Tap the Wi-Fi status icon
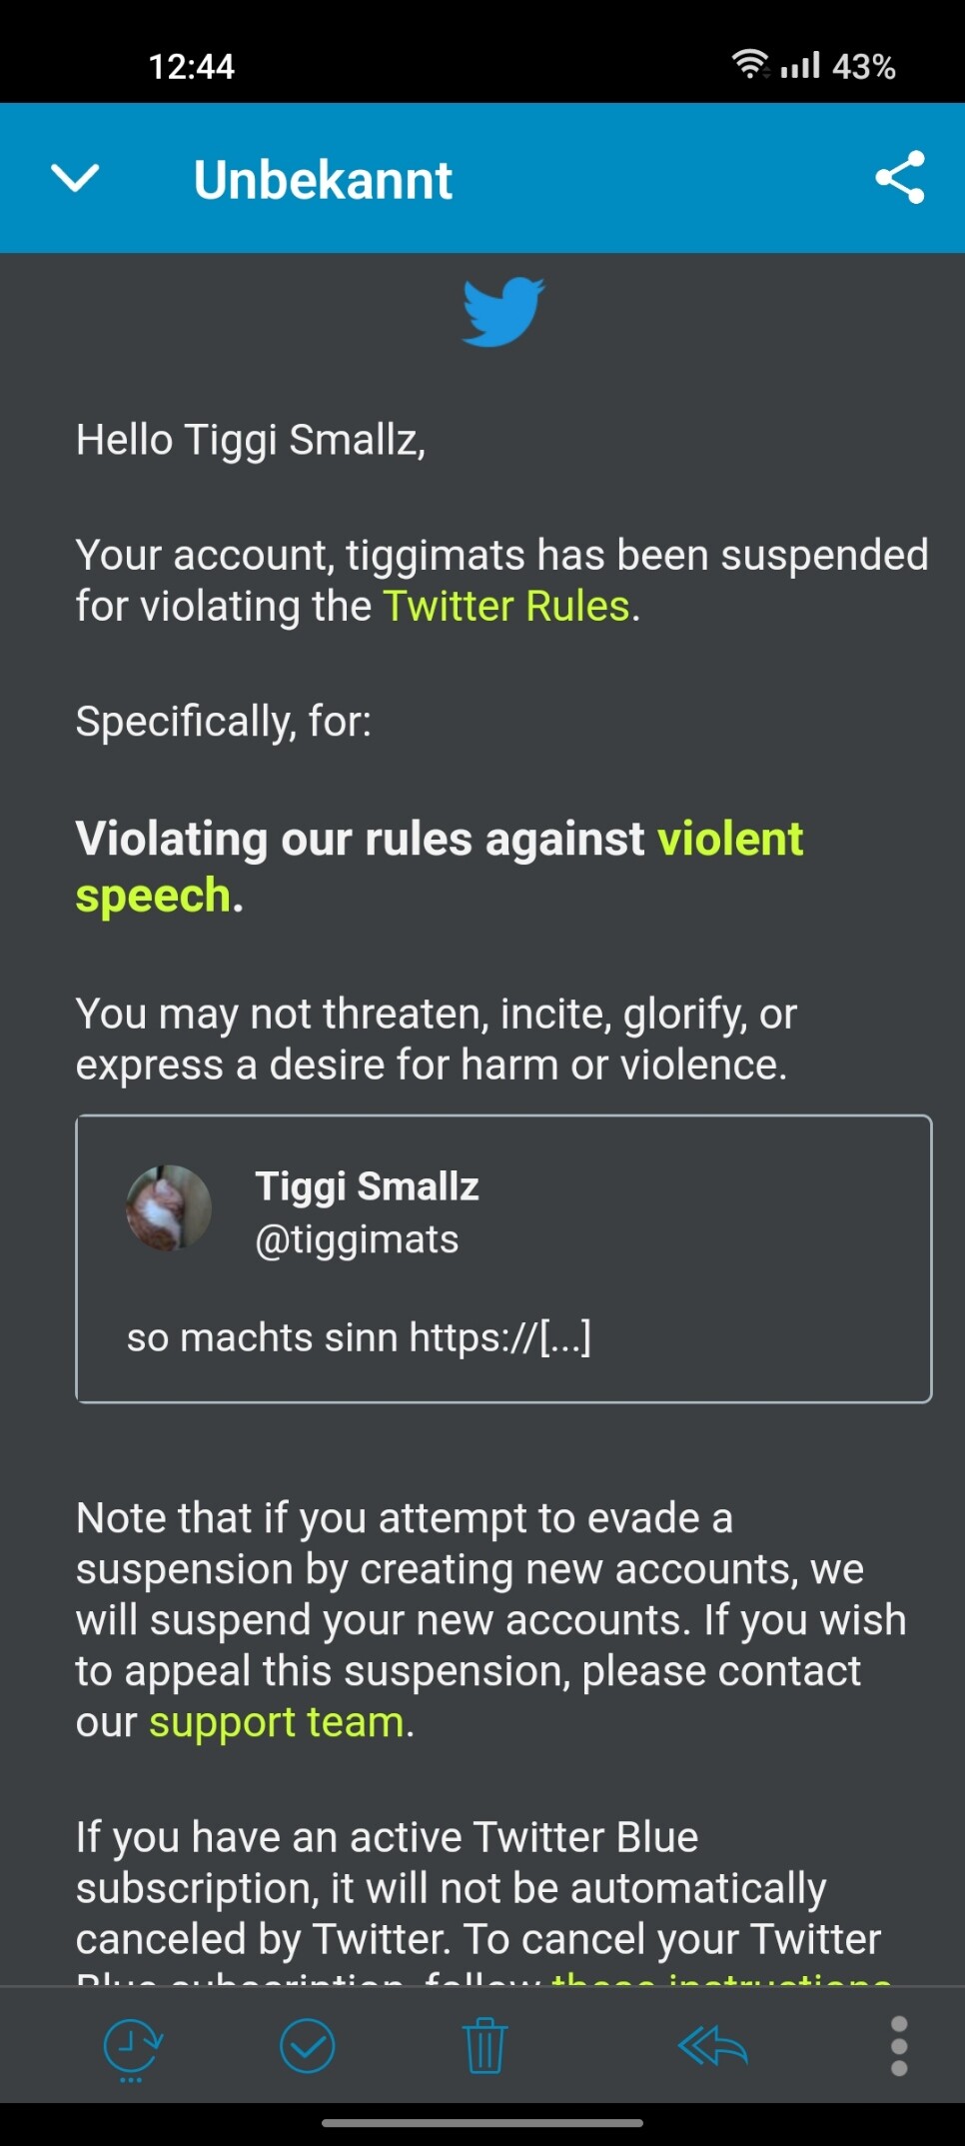Screen dimensions: 965x2146 (x=750, y=65)
